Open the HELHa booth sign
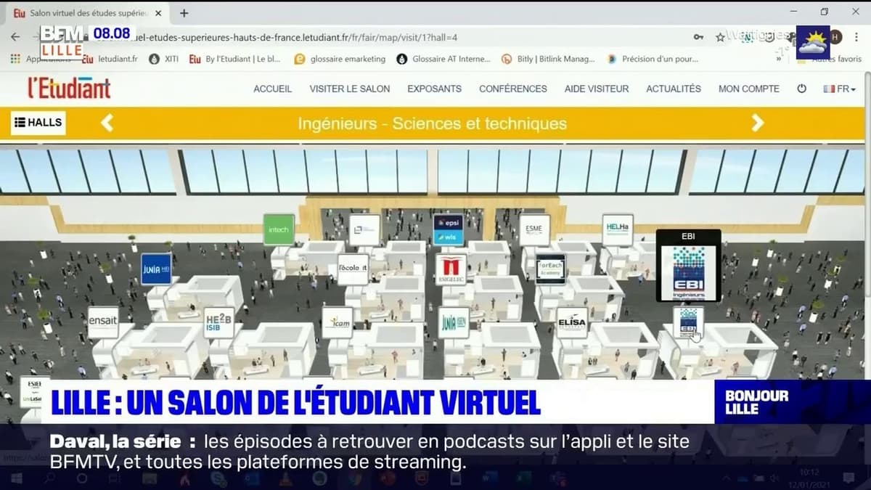 618,229
